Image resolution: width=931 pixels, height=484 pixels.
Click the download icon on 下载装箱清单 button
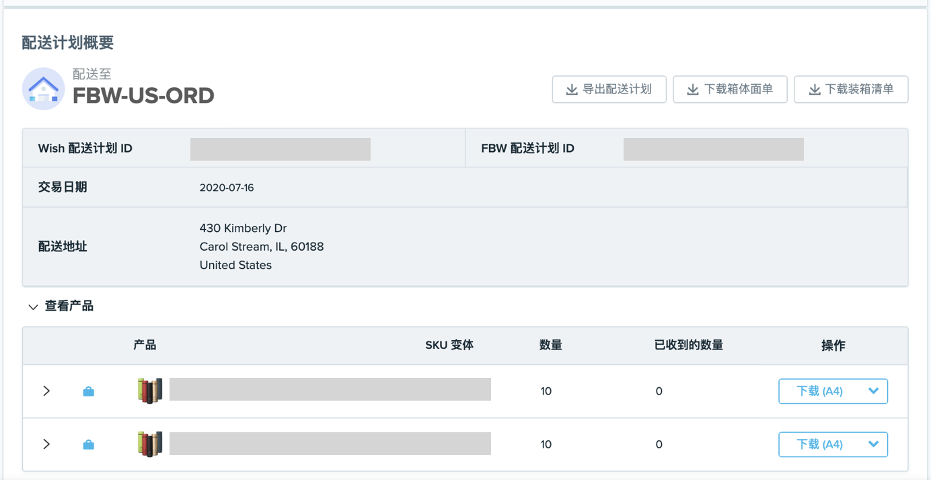tap(814, 89)
